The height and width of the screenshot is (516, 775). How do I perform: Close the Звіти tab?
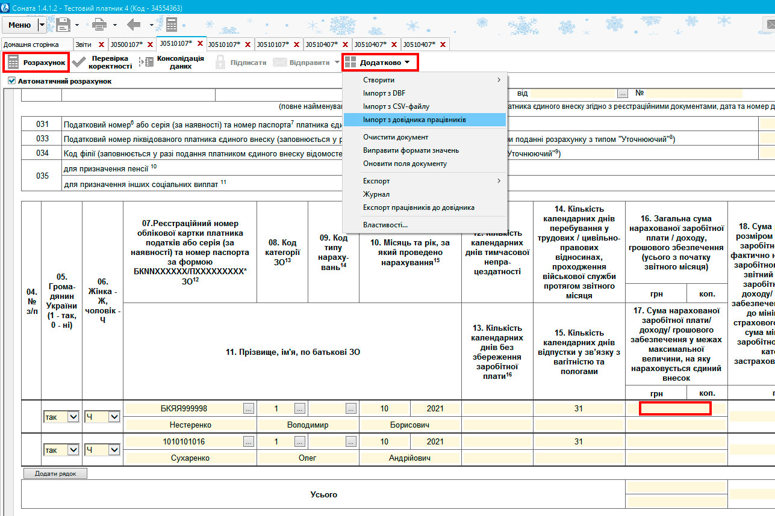pyautogui.click(x=101, y=45)
